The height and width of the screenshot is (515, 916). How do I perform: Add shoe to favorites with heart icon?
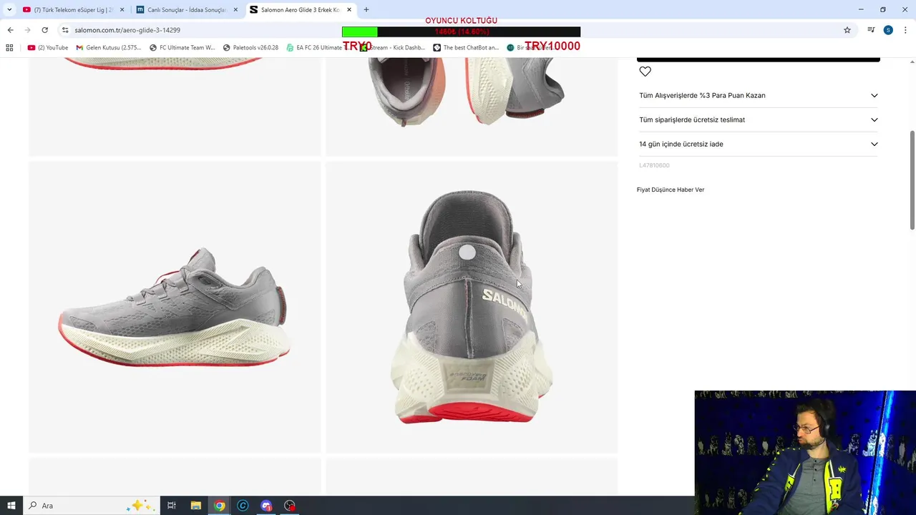[645, 72]
